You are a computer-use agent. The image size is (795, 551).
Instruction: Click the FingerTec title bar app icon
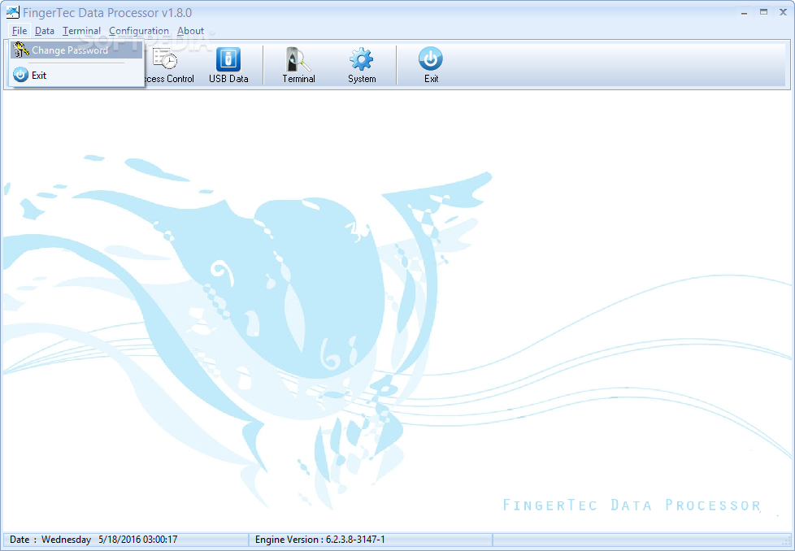point(13,12)
